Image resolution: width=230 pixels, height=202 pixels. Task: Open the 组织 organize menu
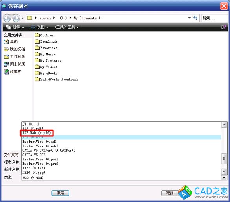(x=15, y=27)
